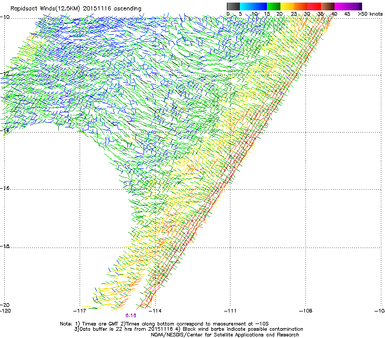The image size is (385, 338).
Task: Click the -114 longitude axis label
Action: point(155,311)
